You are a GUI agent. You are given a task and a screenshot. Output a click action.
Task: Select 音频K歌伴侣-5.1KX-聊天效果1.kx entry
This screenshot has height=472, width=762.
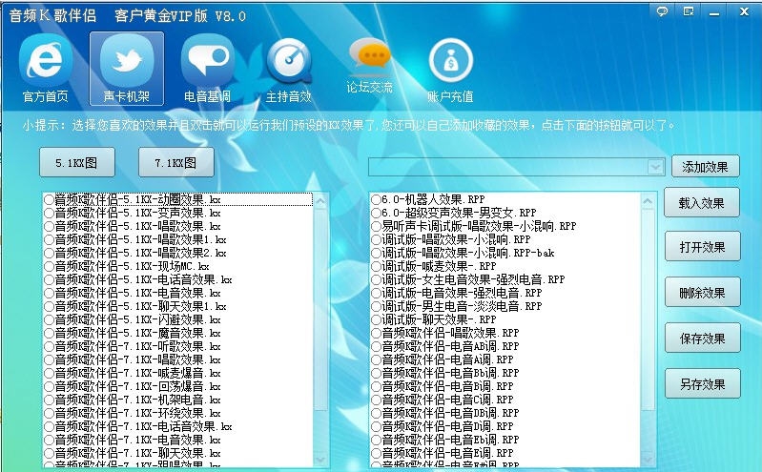[135, 307]
